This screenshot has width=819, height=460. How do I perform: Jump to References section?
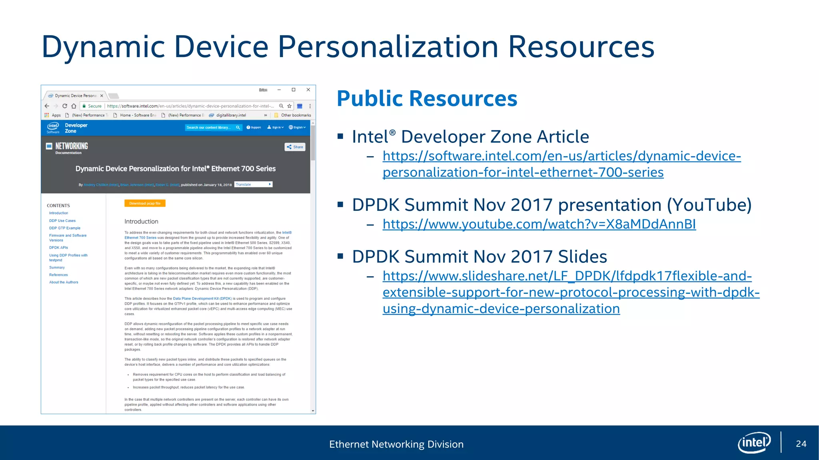[x=58, y=275]
